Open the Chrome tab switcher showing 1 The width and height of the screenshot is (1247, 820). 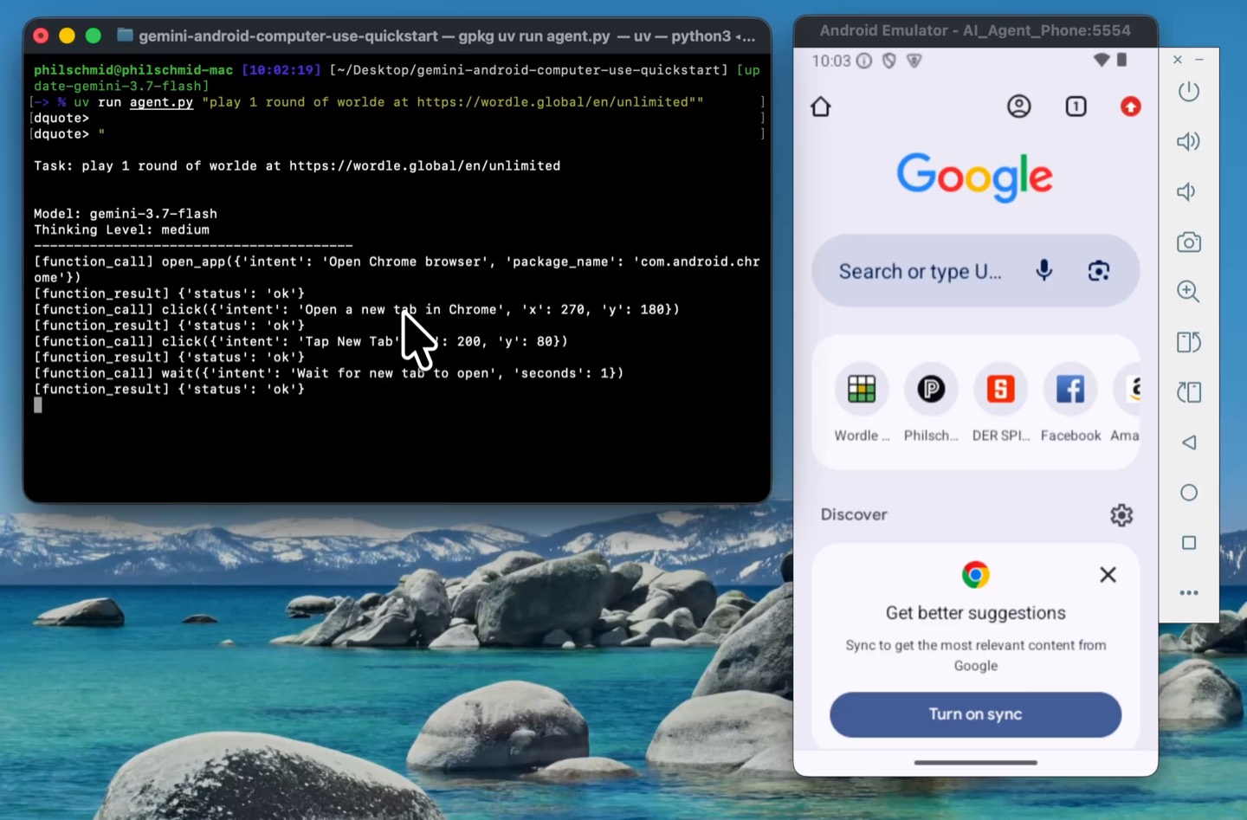[x=1076, y=107]
